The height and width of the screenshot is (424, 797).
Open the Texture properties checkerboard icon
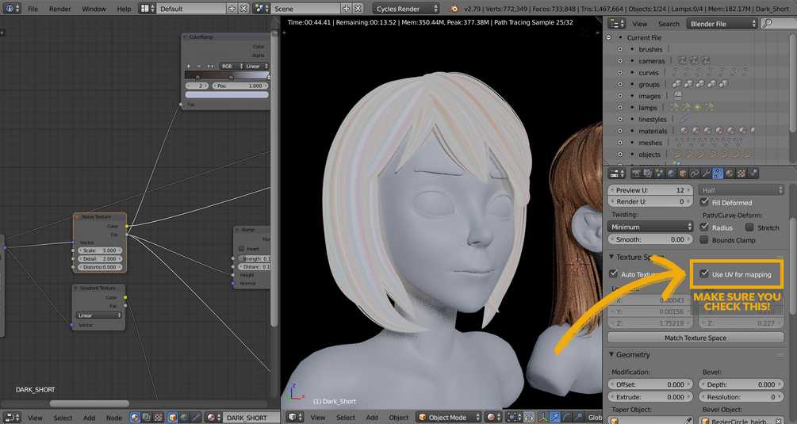(741, 174)
